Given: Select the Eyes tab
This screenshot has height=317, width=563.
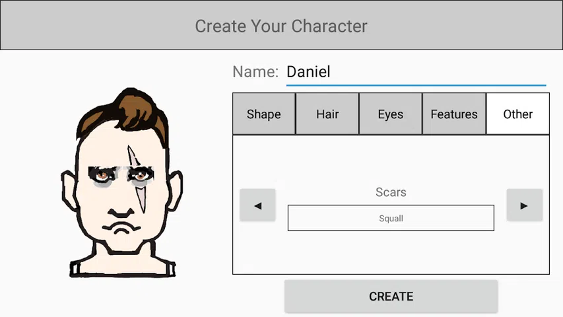Looking at the screenshot, I should click(x=391, y=114).
